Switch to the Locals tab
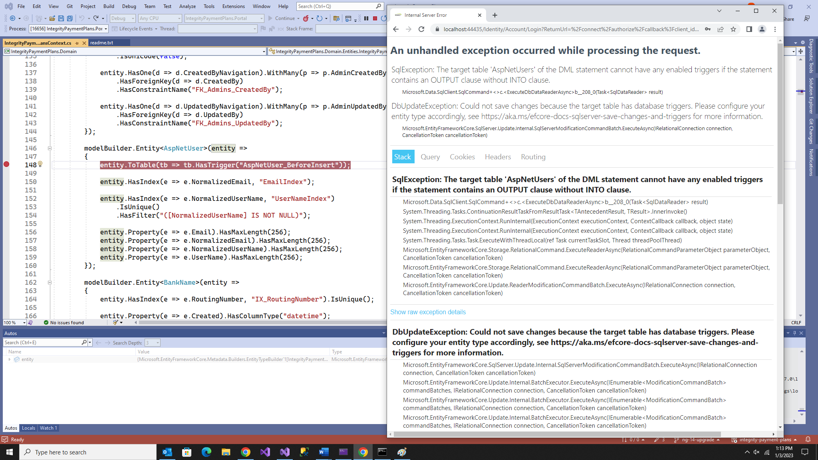The width and height of the screenshot is (818, 460). [28, 428]
